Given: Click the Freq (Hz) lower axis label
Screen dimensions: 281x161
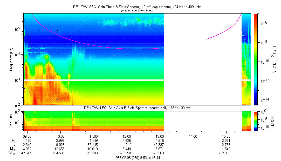Looking at the screenshot, I should [x=11, y=121].
